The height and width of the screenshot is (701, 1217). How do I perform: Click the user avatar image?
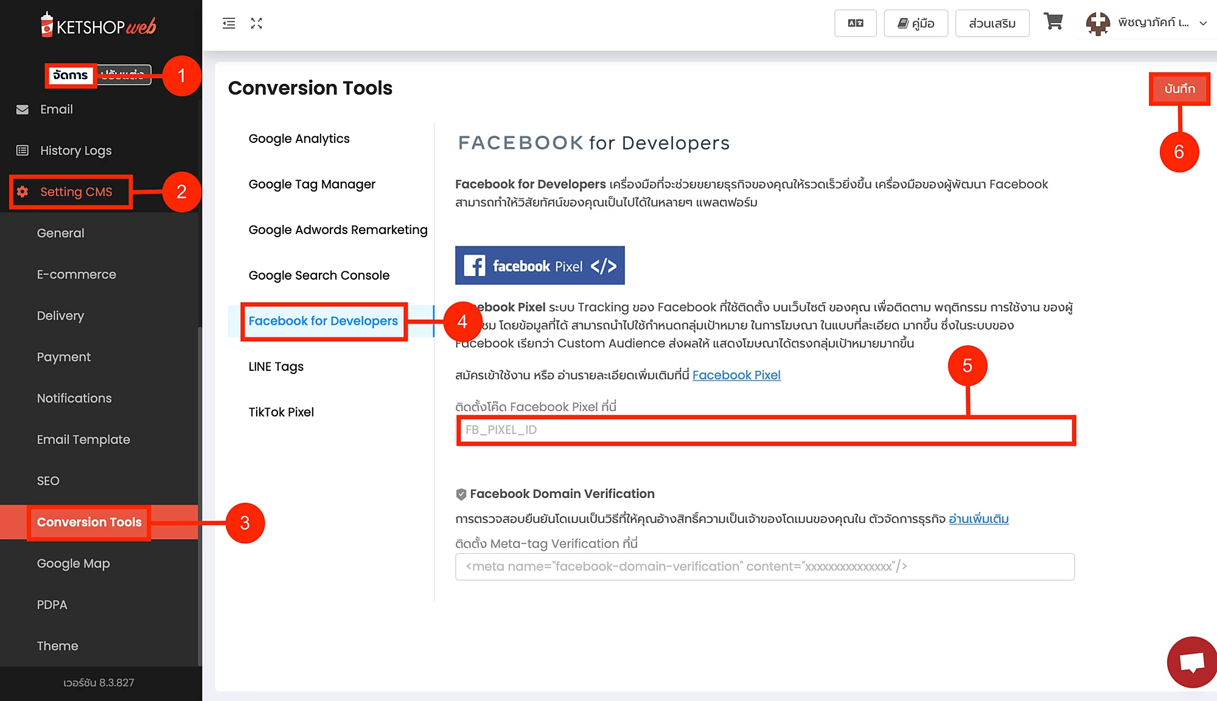(1098, 24)
